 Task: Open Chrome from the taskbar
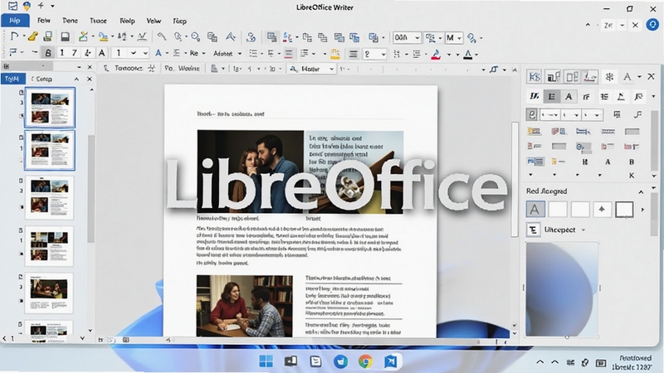click(x=365, y=361)
